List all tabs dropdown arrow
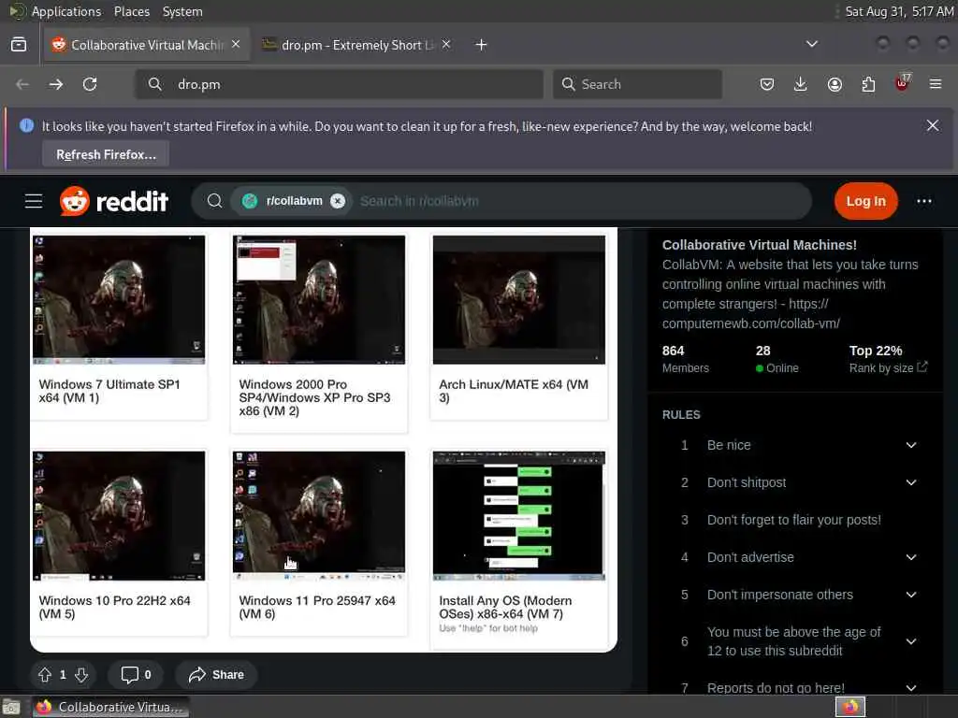The image size is (958, 718). 812,44
